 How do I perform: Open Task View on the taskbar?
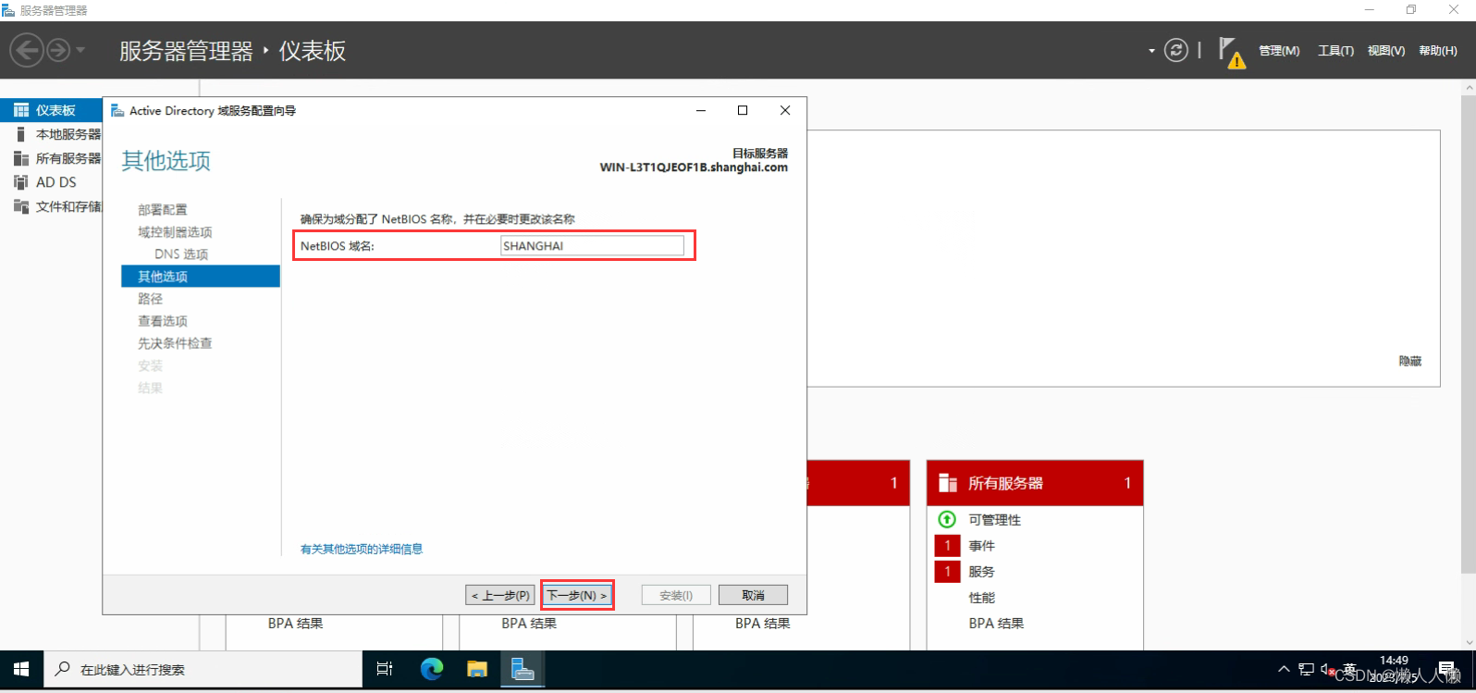pos(385,669)
